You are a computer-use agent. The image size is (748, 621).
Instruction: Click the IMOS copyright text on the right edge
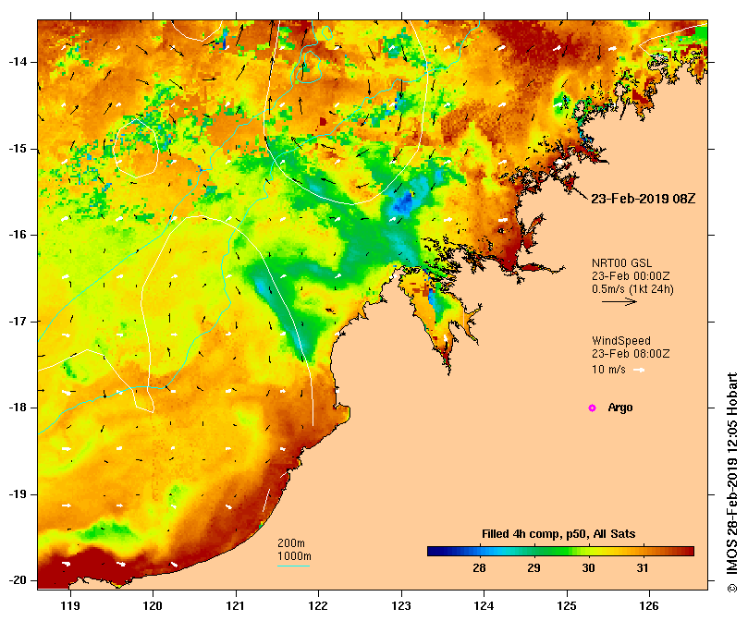pos(732,482)
